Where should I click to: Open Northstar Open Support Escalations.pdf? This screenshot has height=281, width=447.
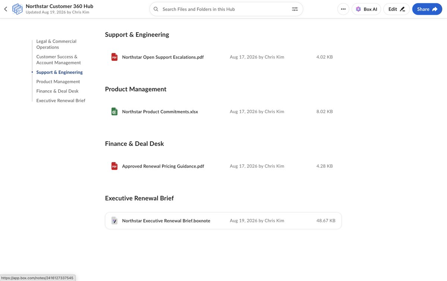click(x=163, y=57)
